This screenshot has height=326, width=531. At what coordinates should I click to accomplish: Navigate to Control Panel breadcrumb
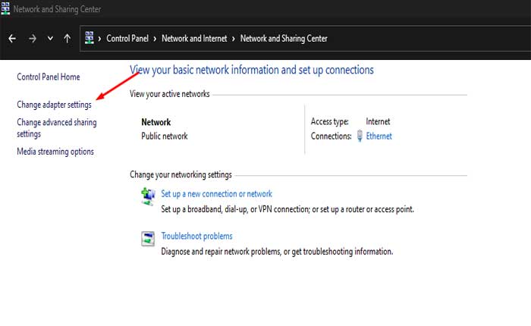128,38
